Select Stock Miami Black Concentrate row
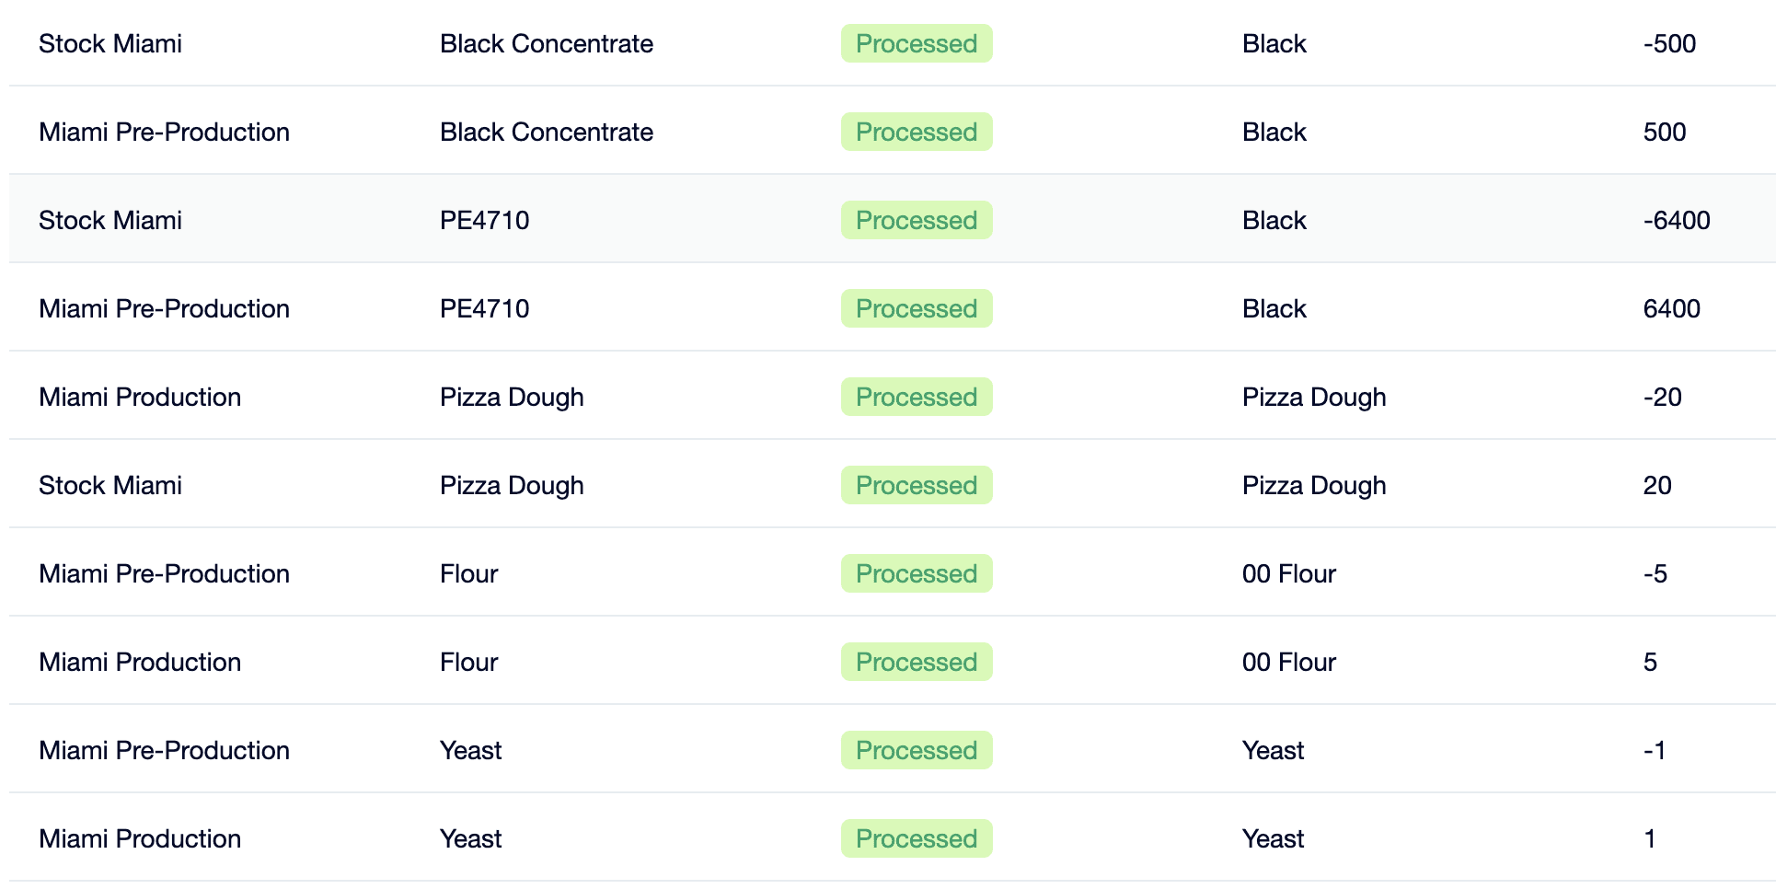The width and height of the screenshot is (1776, 889). point(893,43)
